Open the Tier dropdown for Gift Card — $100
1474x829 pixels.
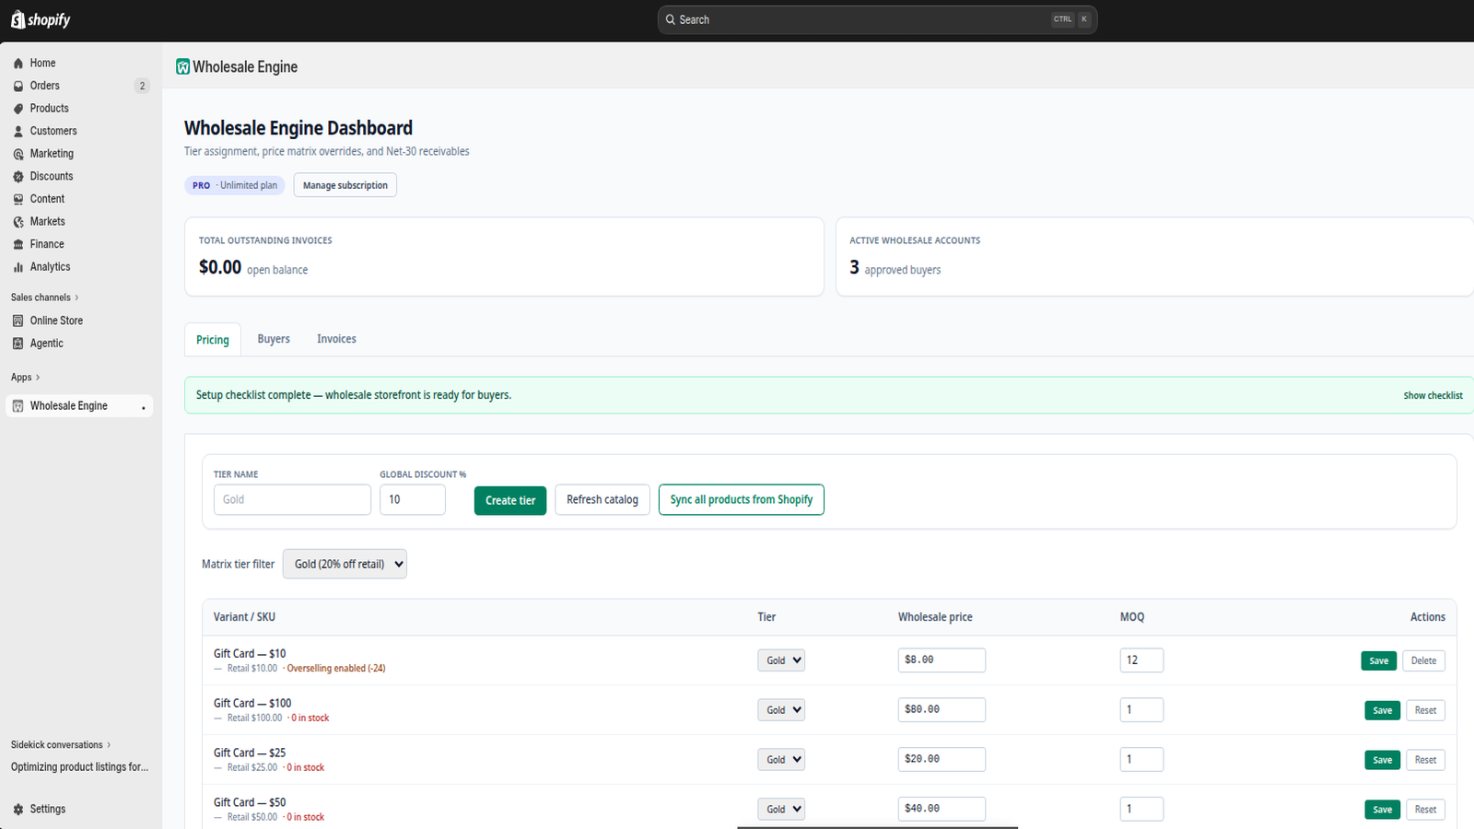coord(781,710)
